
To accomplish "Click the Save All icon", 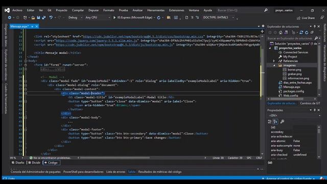I will coord(44,18).
